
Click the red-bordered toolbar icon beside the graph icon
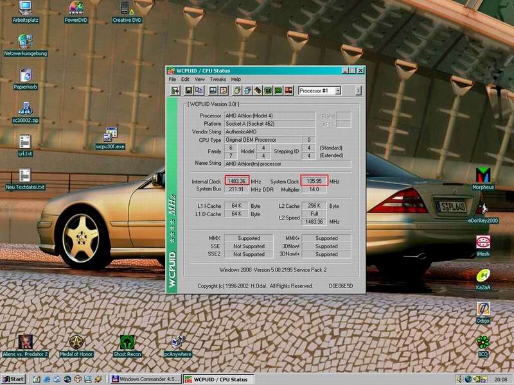point(223,90)
